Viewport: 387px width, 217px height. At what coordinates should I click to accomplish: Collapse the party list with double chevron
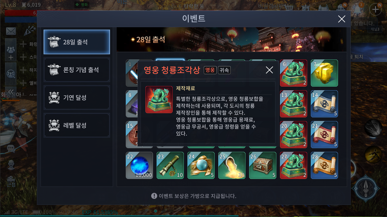pos(11,92)
